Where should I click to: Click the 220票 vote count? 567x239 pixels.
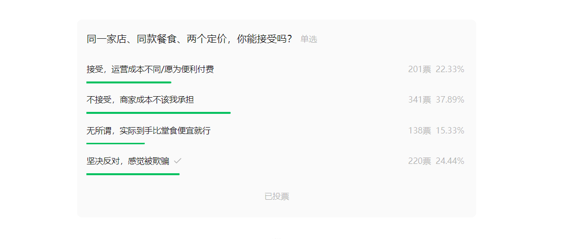pos(419,161)
